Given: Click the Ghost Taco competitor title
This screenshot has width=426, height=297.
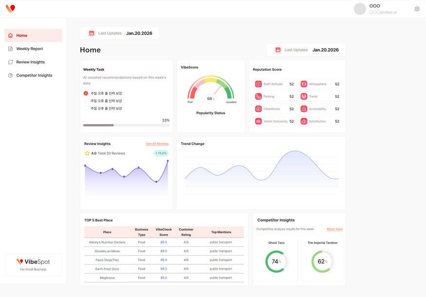Looking at the screenshot, I should [276, 242].
